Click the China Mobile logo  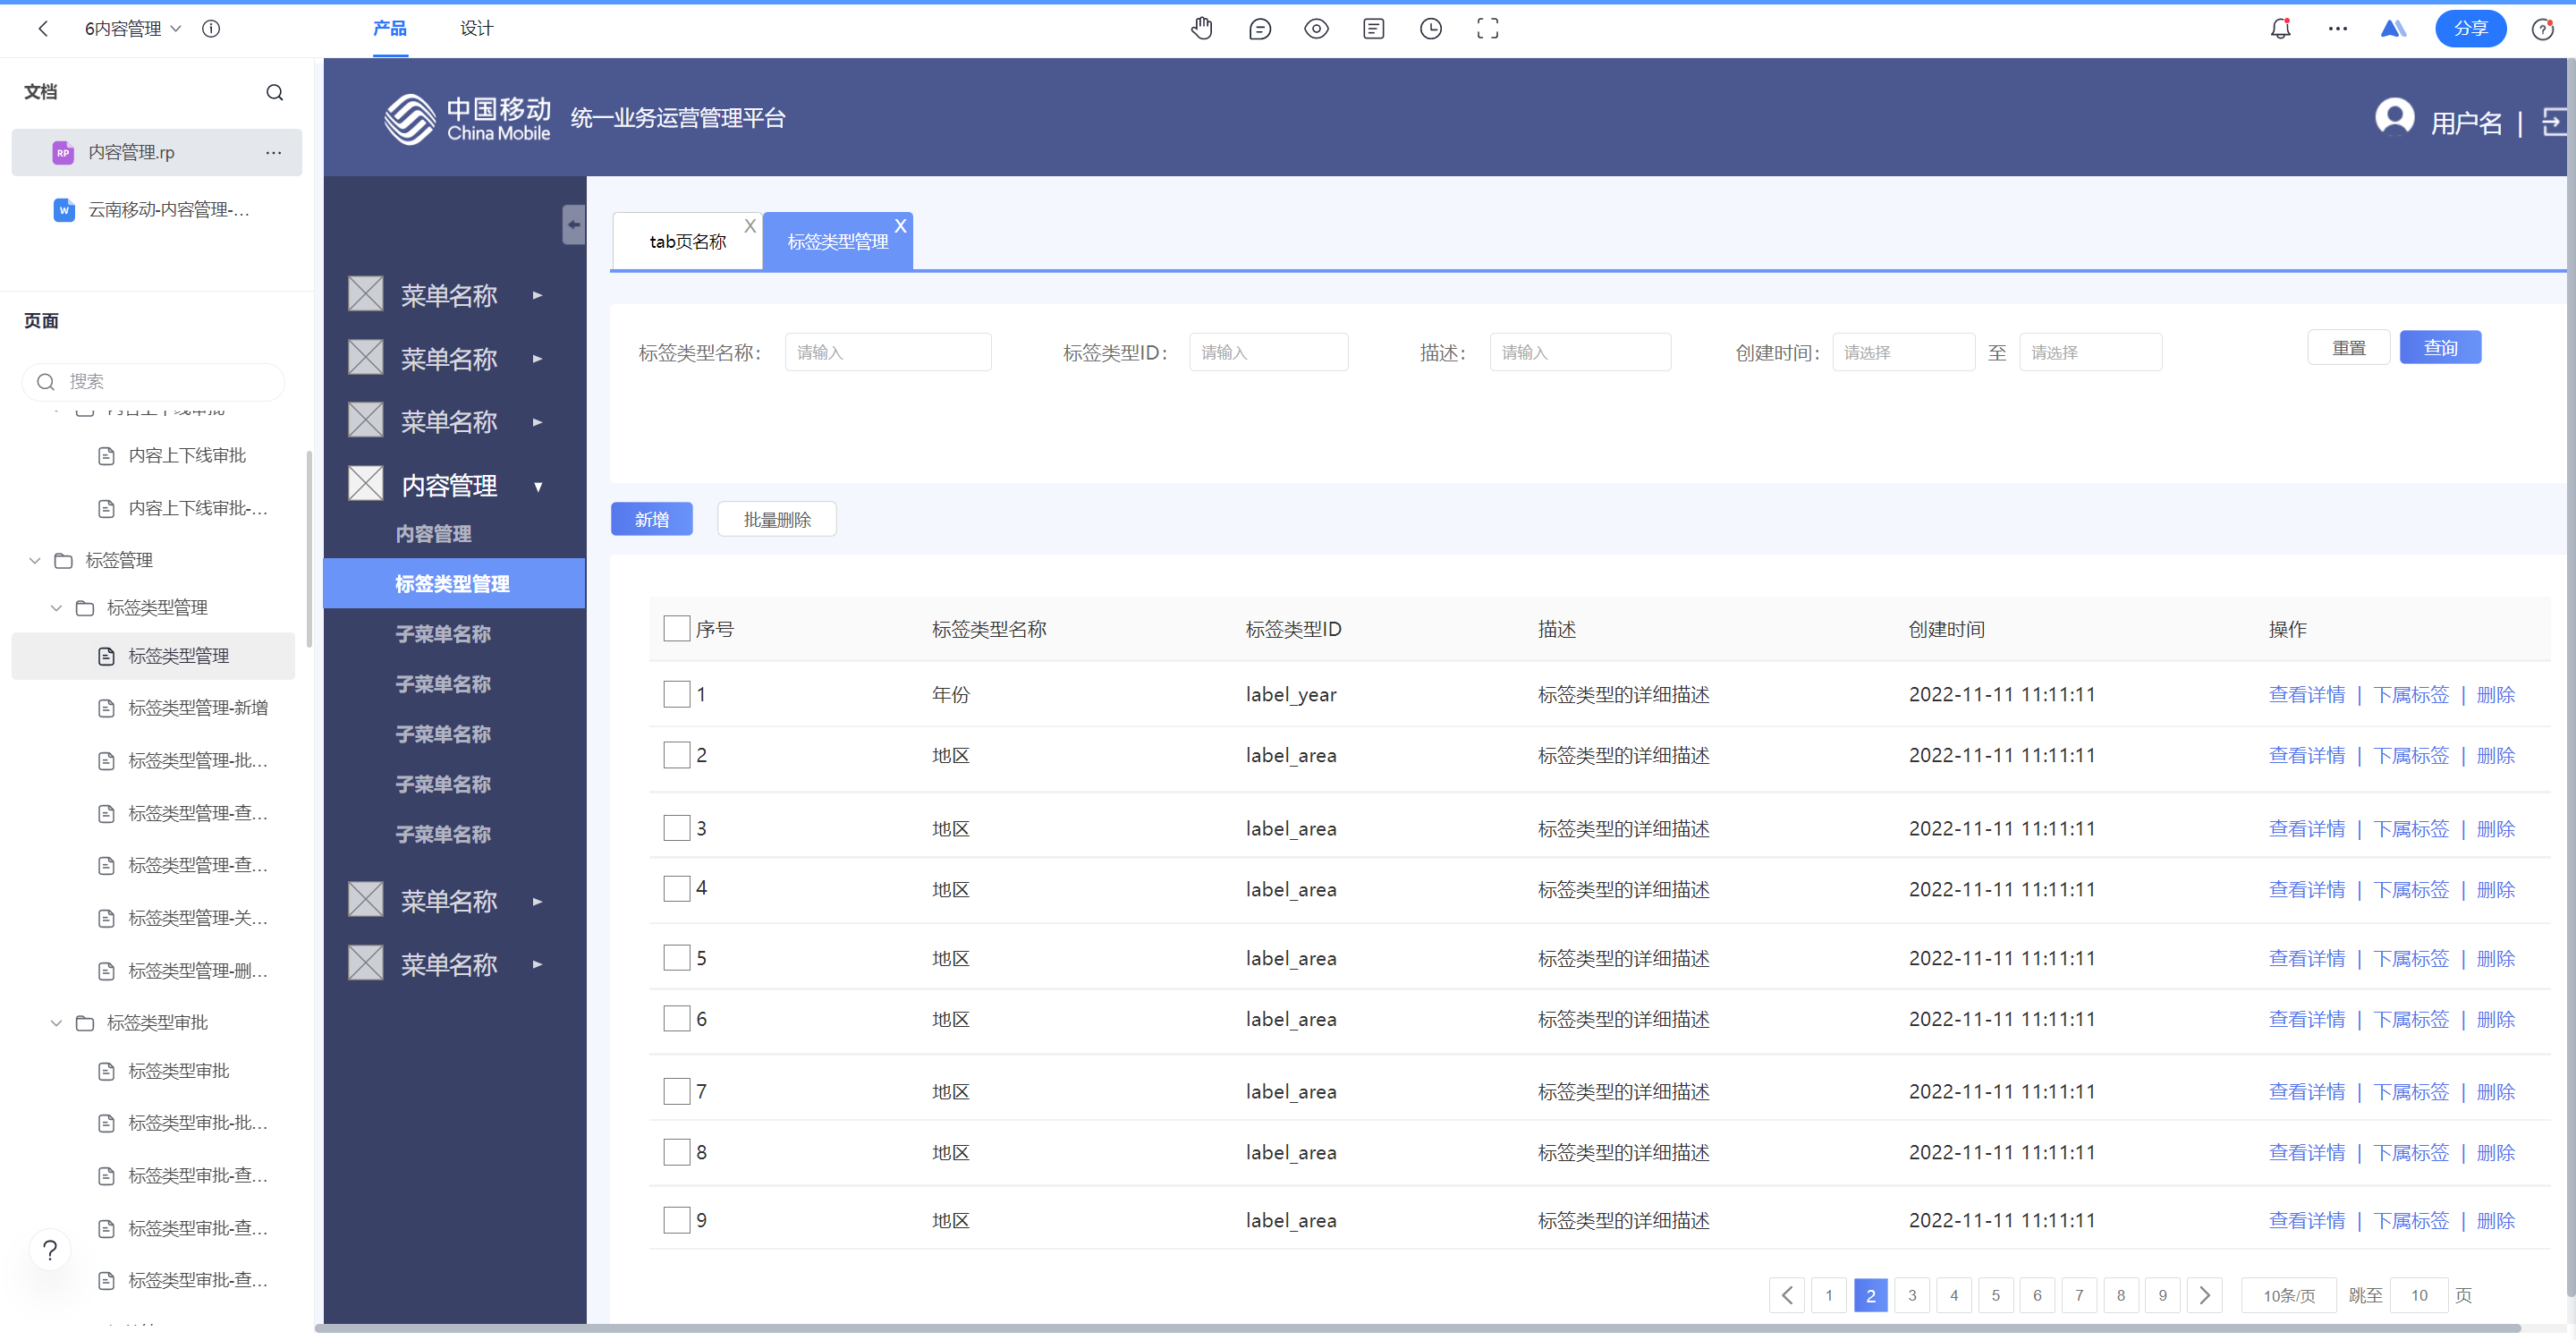point(467,119)
